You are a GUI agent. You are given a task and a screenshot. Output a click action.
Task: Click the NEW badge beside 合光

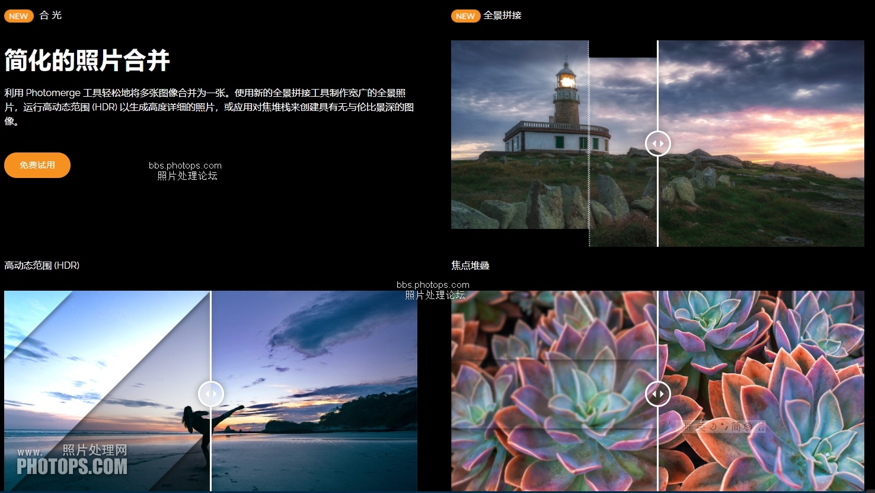pos(18,16)
